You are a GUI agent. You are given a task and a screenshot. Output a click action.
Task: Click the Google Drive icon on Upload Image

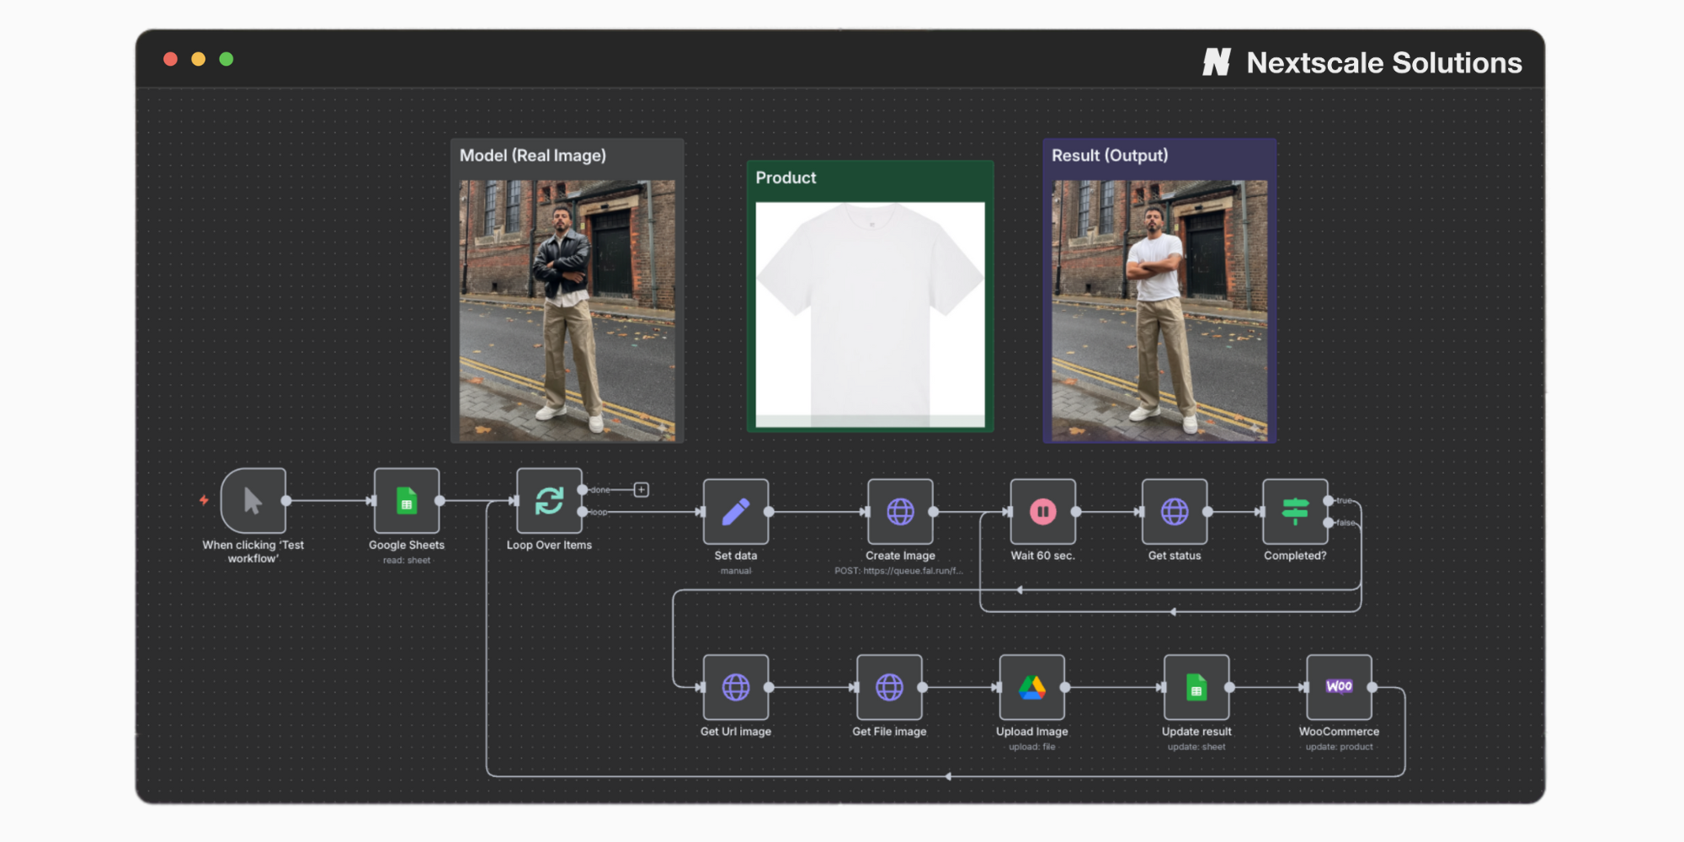coord(1031,686)
